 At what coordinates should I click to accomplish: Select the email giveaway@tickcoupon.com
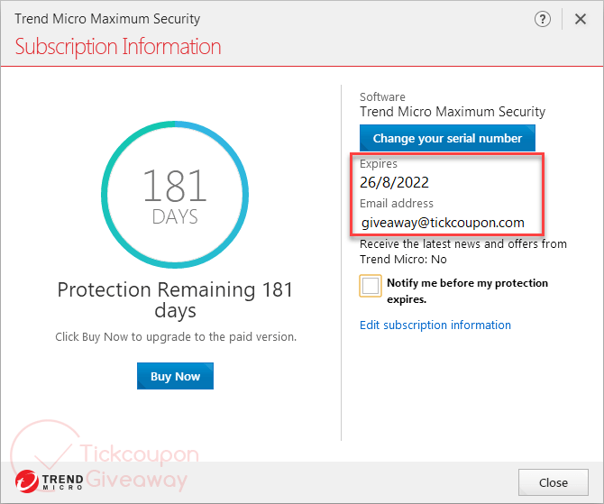click(443, 223)
